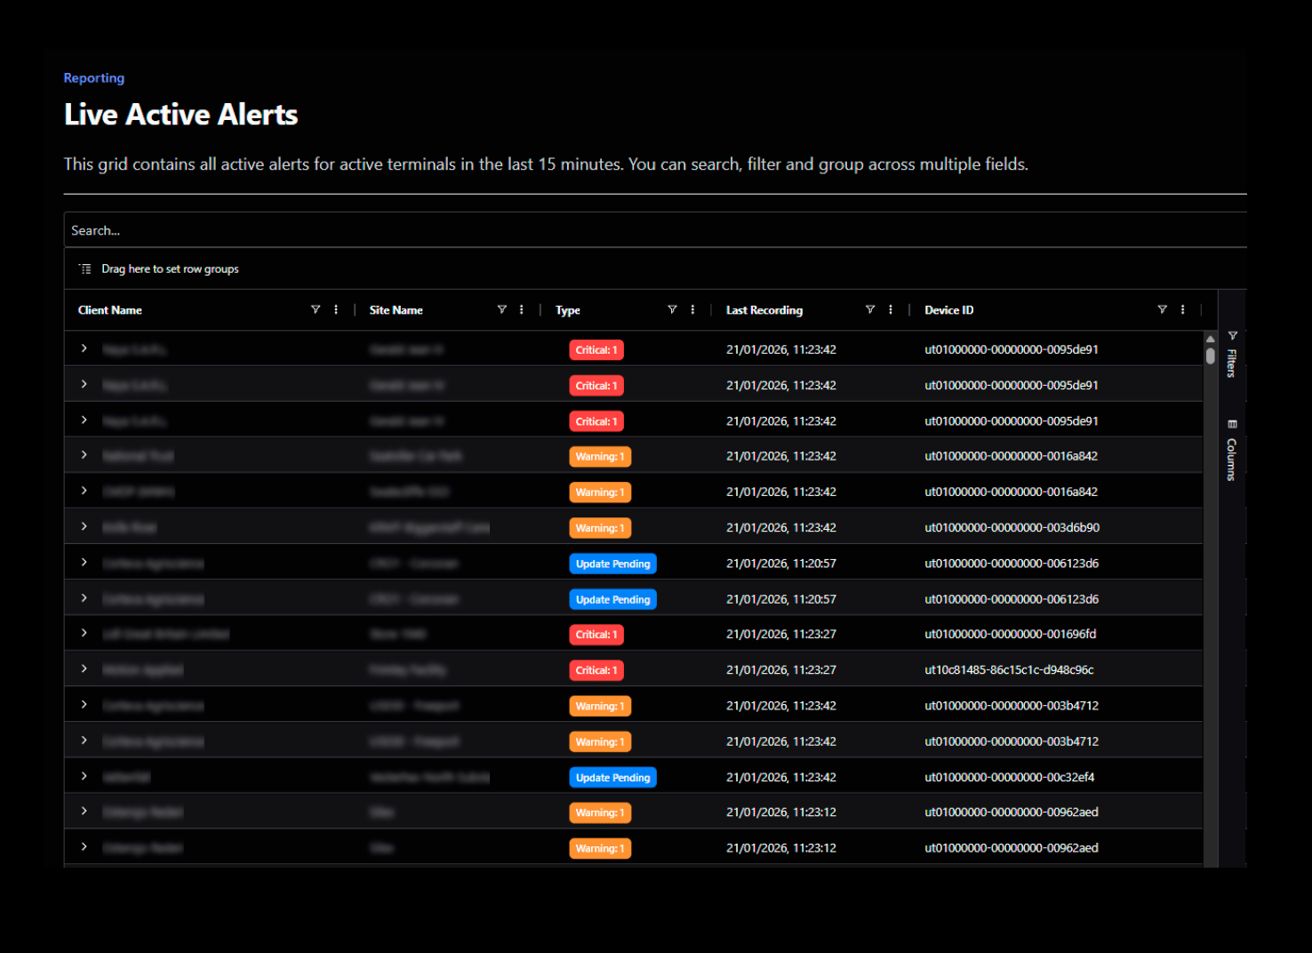Click the Site Name column filter icon

[502, 309]
